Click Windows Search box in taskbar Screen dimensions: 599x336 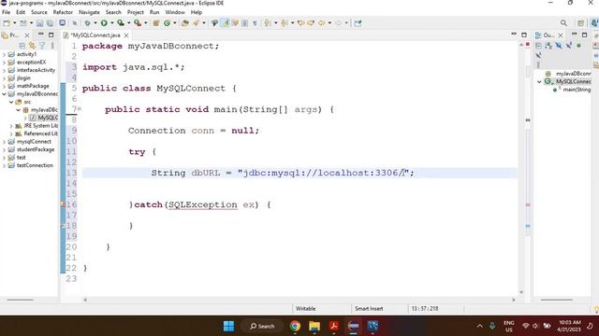(x=262, y=326)
